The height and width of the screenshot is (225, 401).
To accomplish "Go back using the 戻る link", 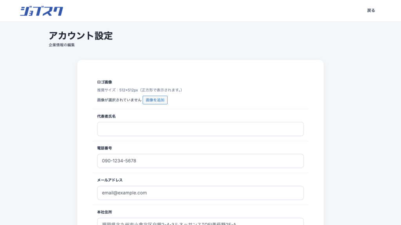I will tap(371, 11).
